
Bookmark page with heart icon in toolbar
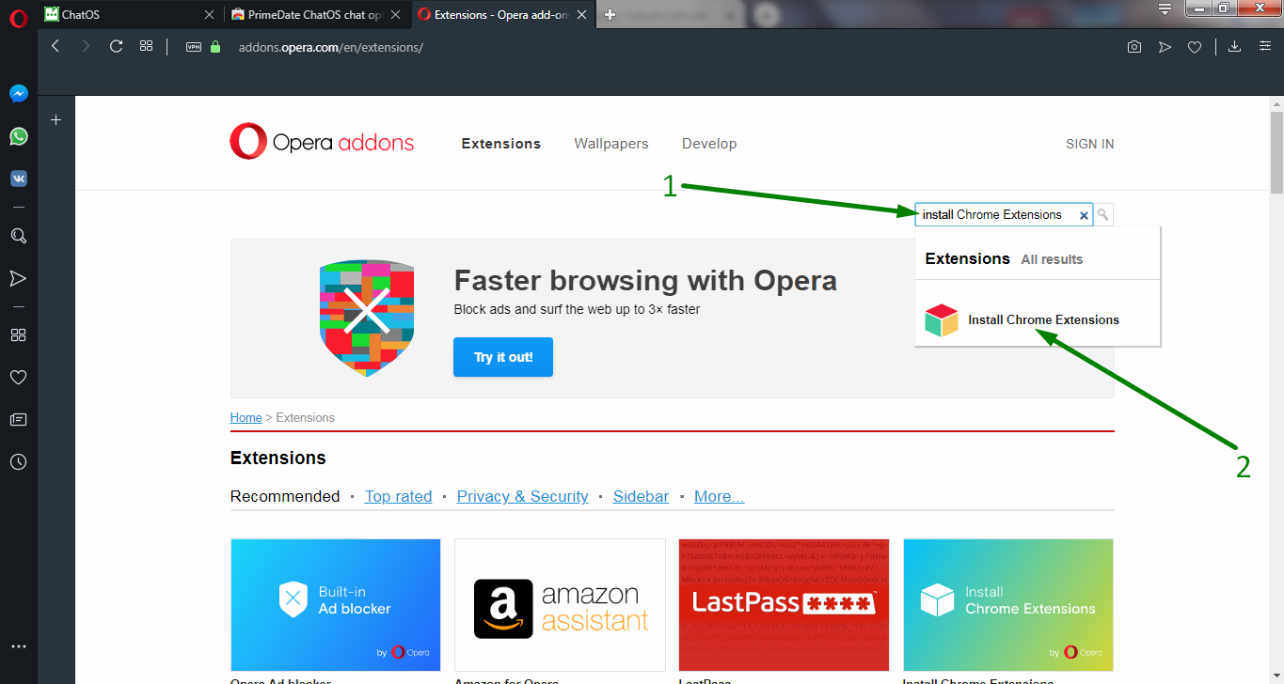coord(1195,47)
